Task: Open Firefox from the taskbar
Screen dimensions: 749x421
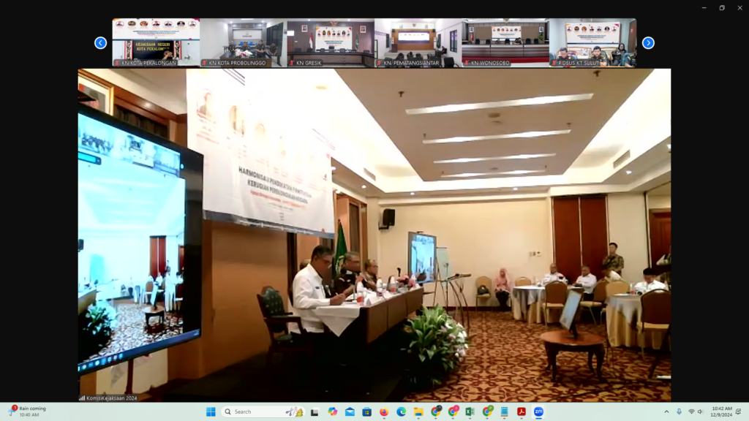Action: coord(384,411)
